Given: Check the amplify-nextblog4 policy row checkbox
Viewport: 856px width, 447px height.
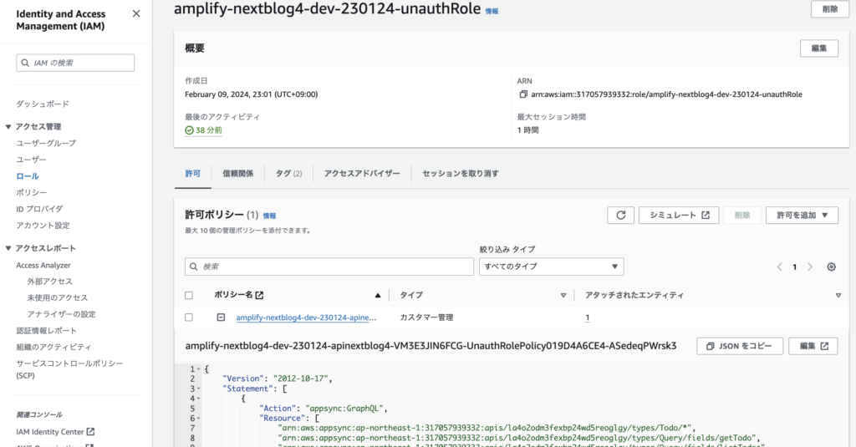Looking at the screenshot, I should pyautogui.click(x=189, y=317).
